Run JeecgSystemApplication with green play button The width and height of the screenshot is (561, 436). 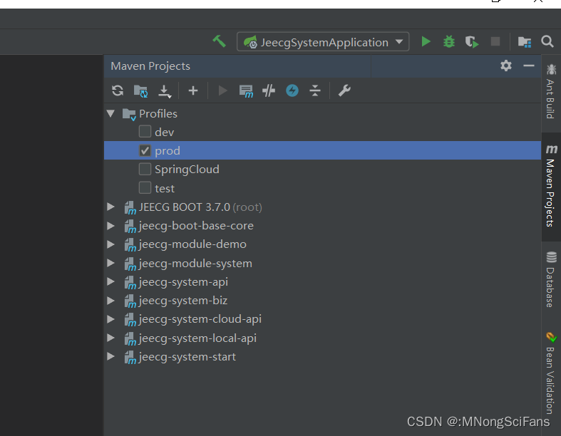coord(426,41)
